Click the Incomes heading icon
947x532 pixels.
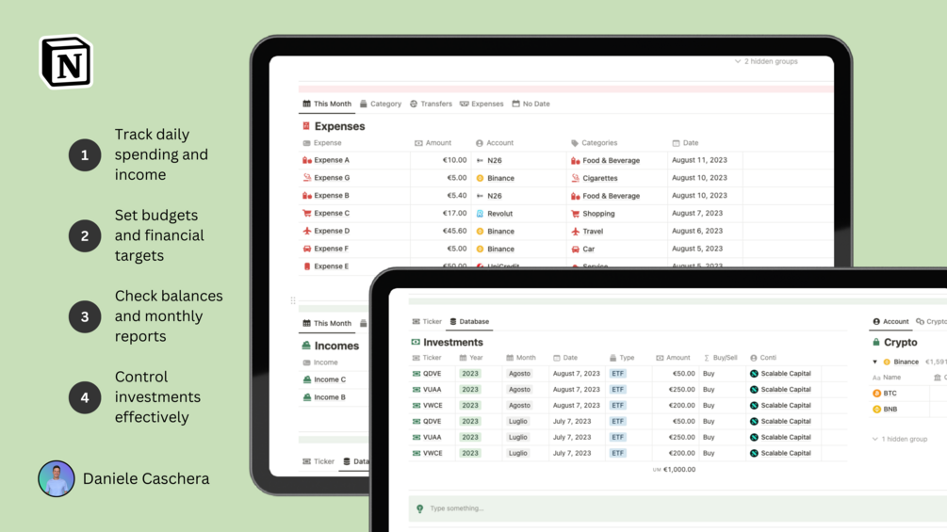[306, 346]
